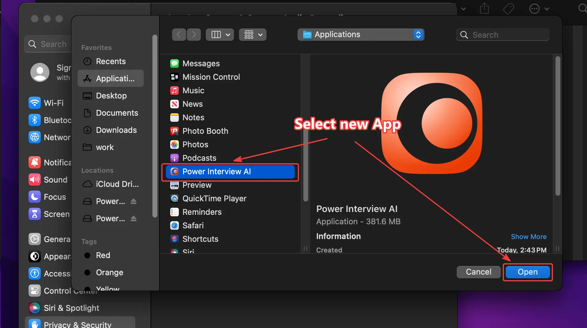Go forward with the right chevron button

(194, 35)
